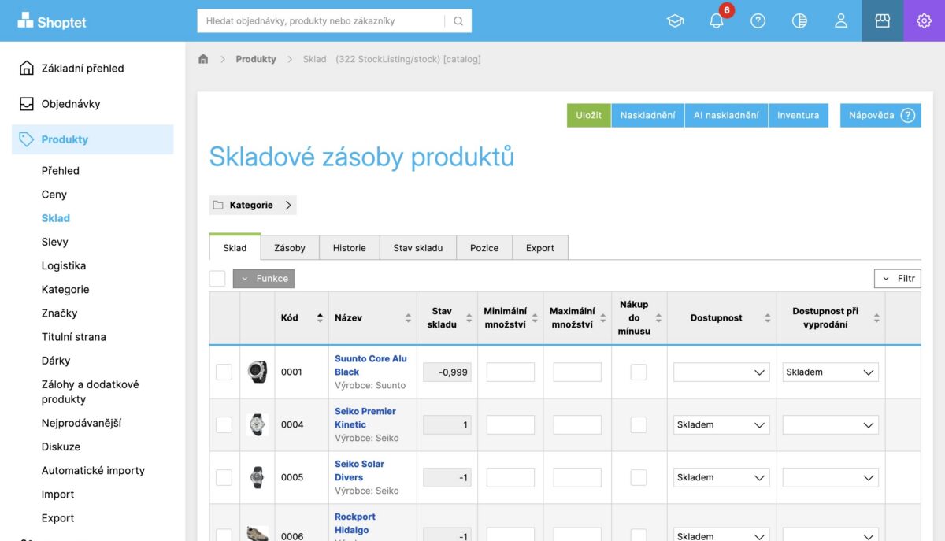Go to home breadcrumb icon

[x=203, y=59]
